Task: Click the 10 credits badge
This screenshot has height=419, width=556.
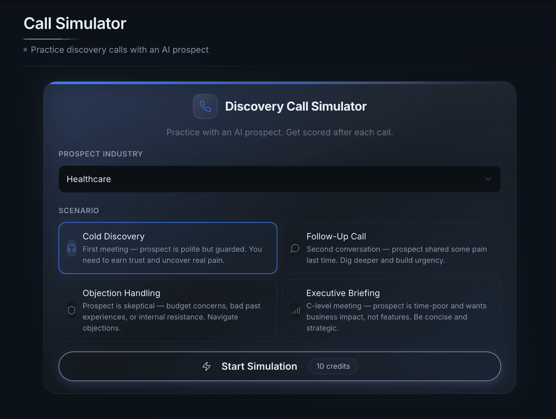Action: click(333, 366)
